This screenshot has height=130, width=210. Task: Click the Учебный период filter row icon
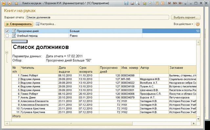(x=14, y=36)
